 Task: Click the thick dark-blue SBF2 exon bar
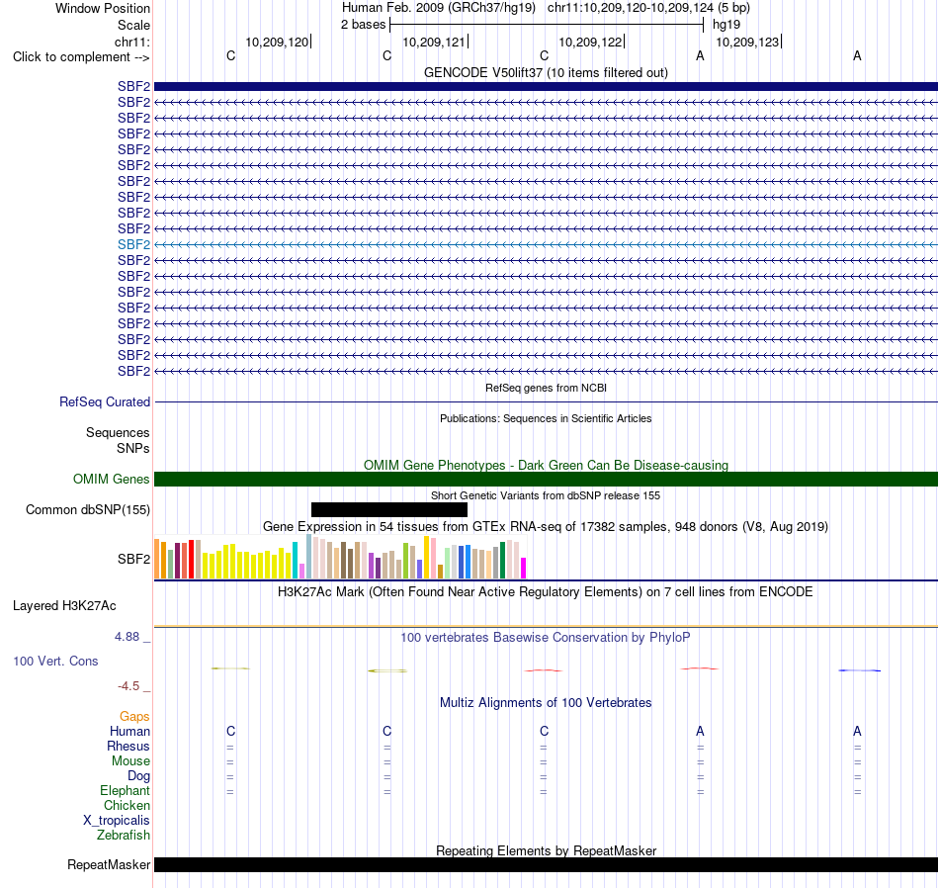546,86
